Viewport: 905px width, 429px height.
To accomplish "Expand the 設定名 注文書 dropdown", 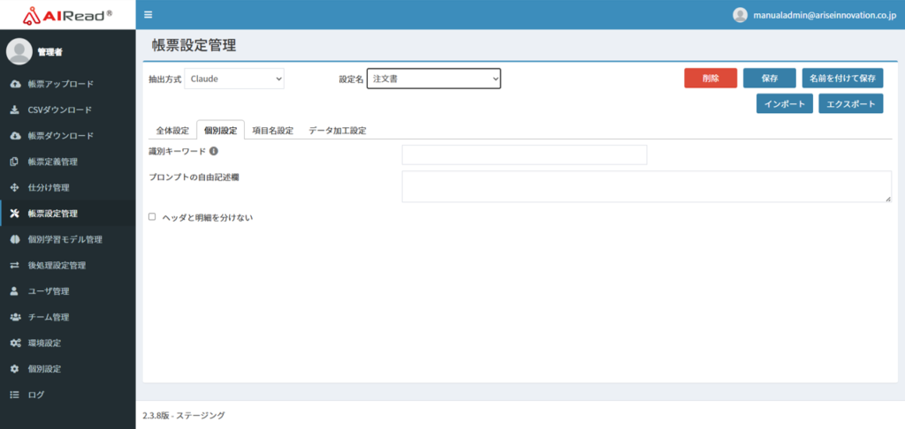I will 434,79.
